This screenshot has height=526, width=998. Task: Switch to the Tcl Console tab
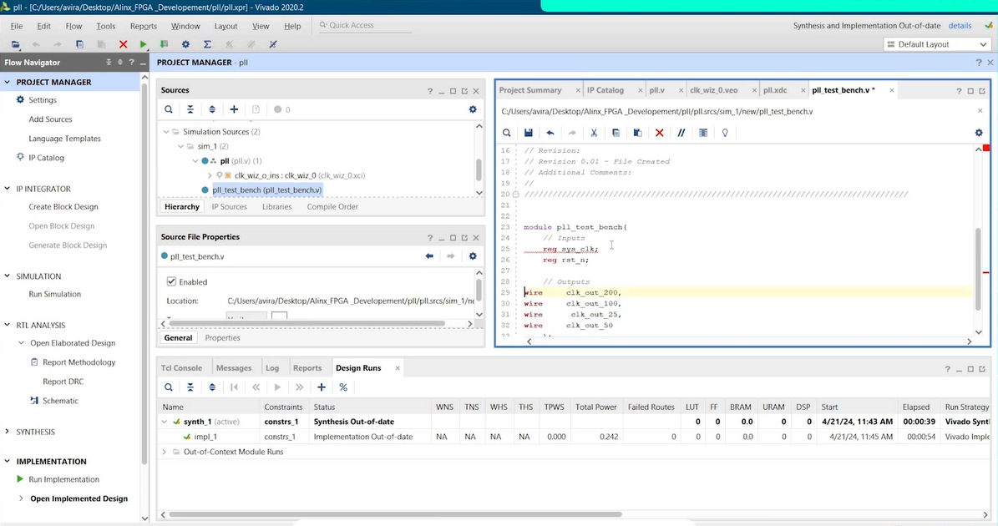point(181,367)
